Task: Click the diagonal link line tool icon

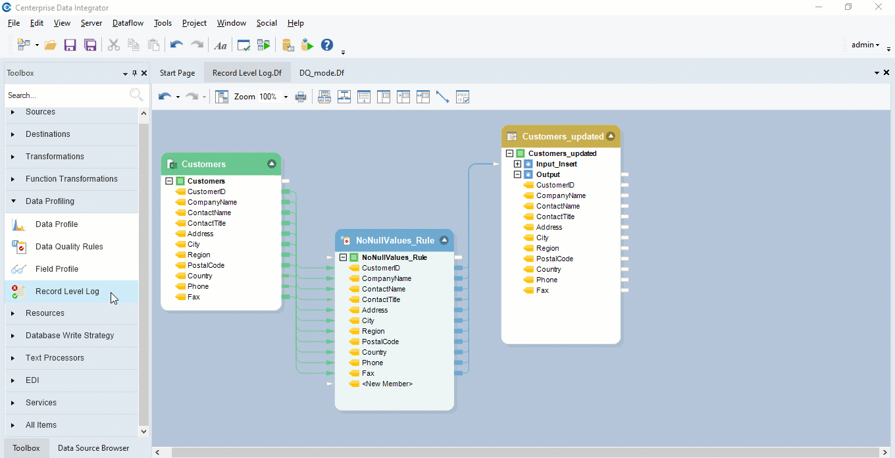Action: point(442,97)
